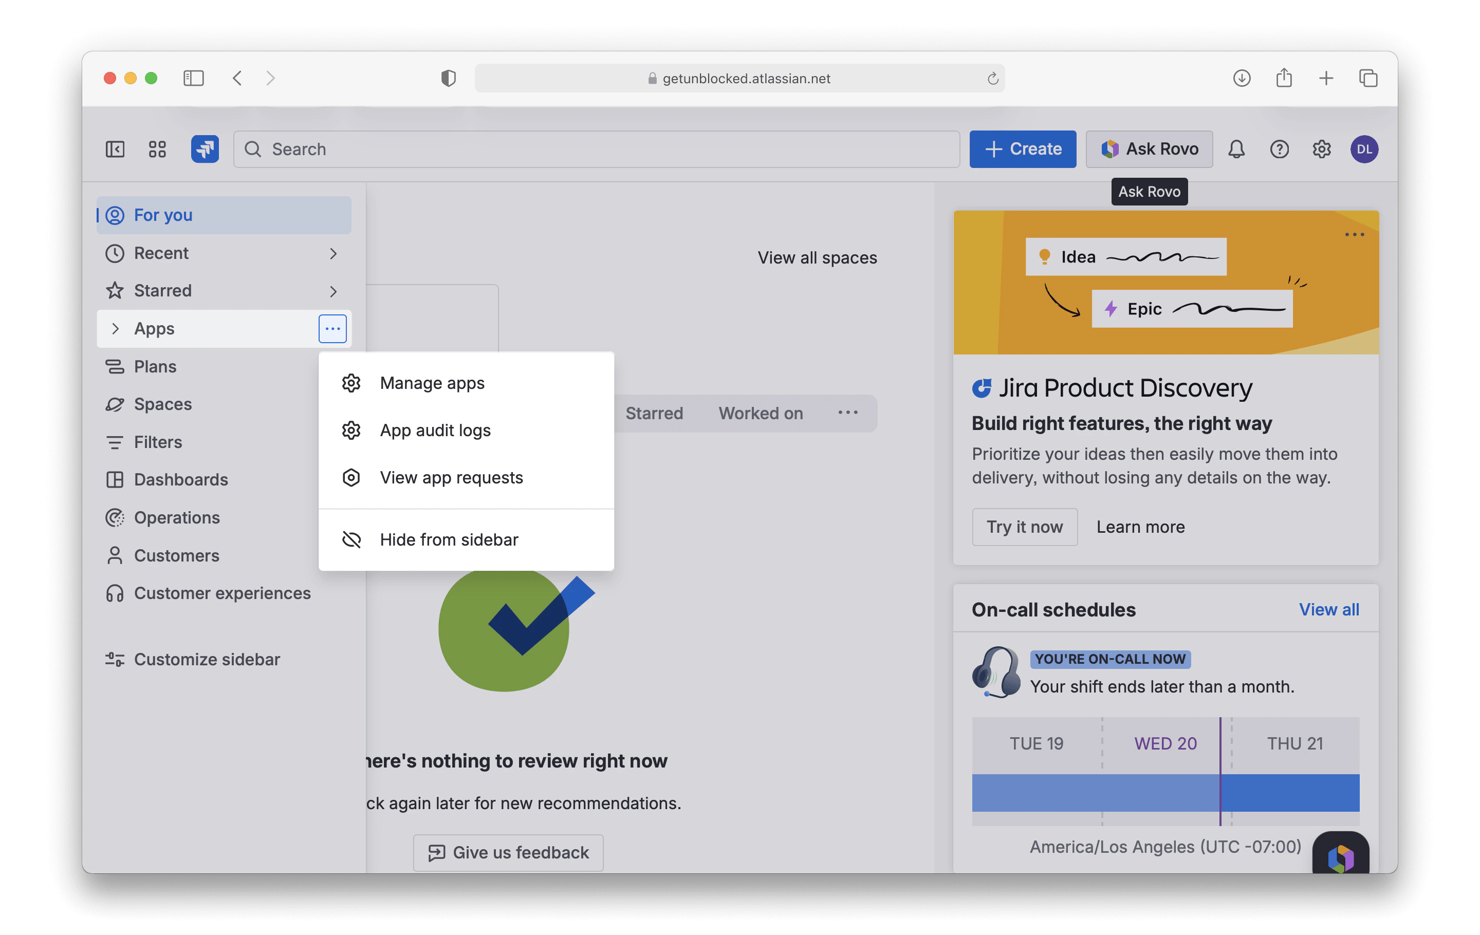1480x935 pixels.
Task: Switch to the Worked on tab
Action: pos(761,413)
